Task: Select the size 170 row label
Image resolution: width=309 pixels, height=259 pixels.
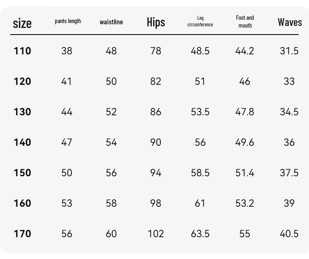Action: tap(22, 233)
